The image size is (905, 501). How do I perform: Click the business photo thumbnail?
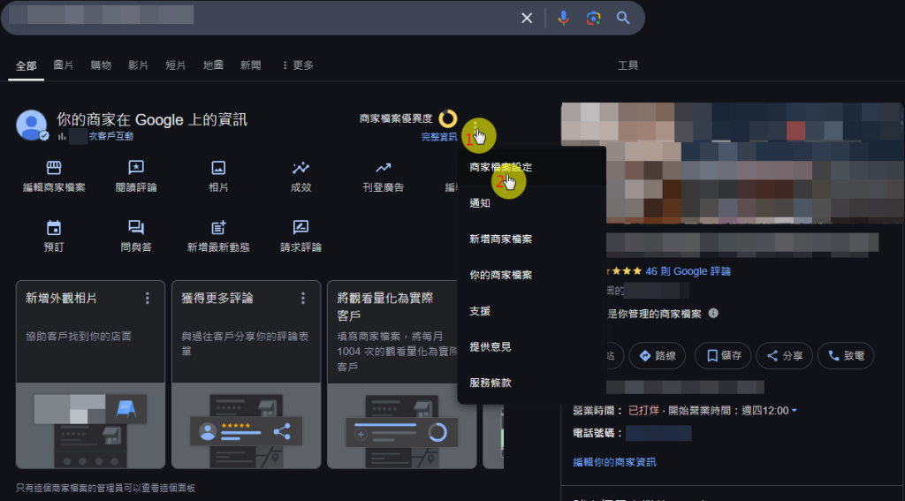point(732,163)
